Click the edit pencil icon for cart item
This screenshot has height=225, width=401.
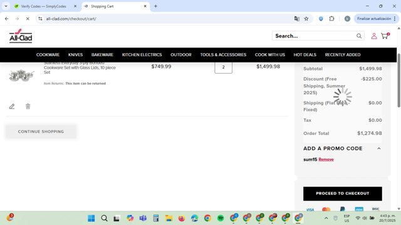coord(12,106)
